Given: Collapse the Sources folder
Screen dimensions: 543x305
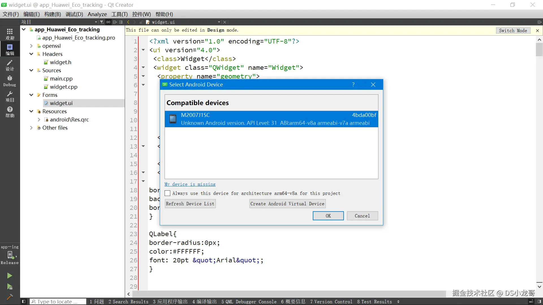Looking at the screenshot, I should [x=31, y=70].
